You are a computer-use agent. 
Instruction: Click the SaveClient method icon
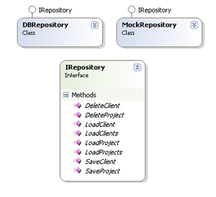point(77,161)
